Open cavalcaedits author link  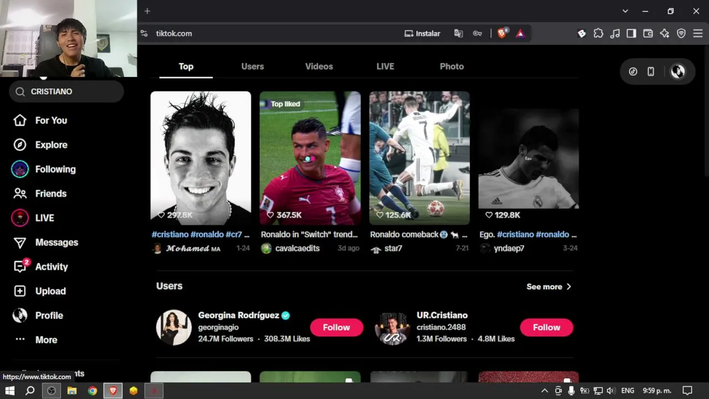297,248
